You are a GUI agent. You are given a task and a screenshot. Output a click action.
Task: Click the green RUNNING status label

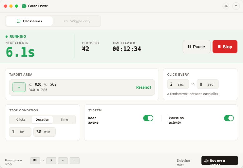point(18,37)
